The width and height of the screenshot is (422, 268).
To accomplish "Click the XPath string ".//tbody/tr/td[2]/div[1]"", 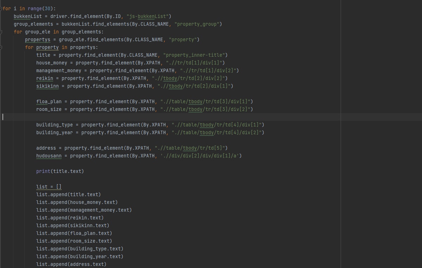I will click(194, 86).
